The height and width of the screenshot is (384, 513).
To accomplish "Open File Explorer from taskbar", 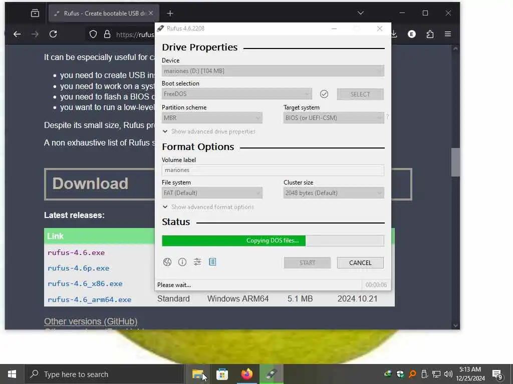I will (x=197, y=374).
